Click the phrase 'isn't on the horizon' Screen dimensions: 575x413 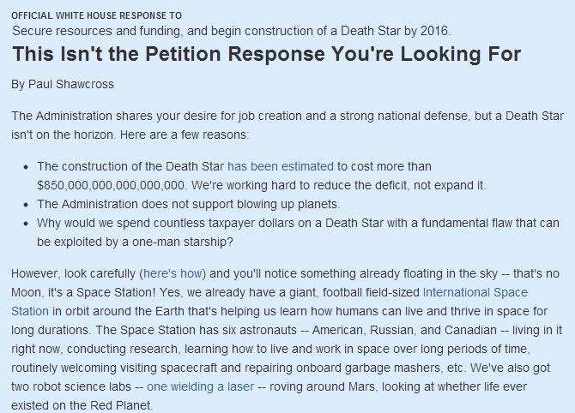coord(63,135)
